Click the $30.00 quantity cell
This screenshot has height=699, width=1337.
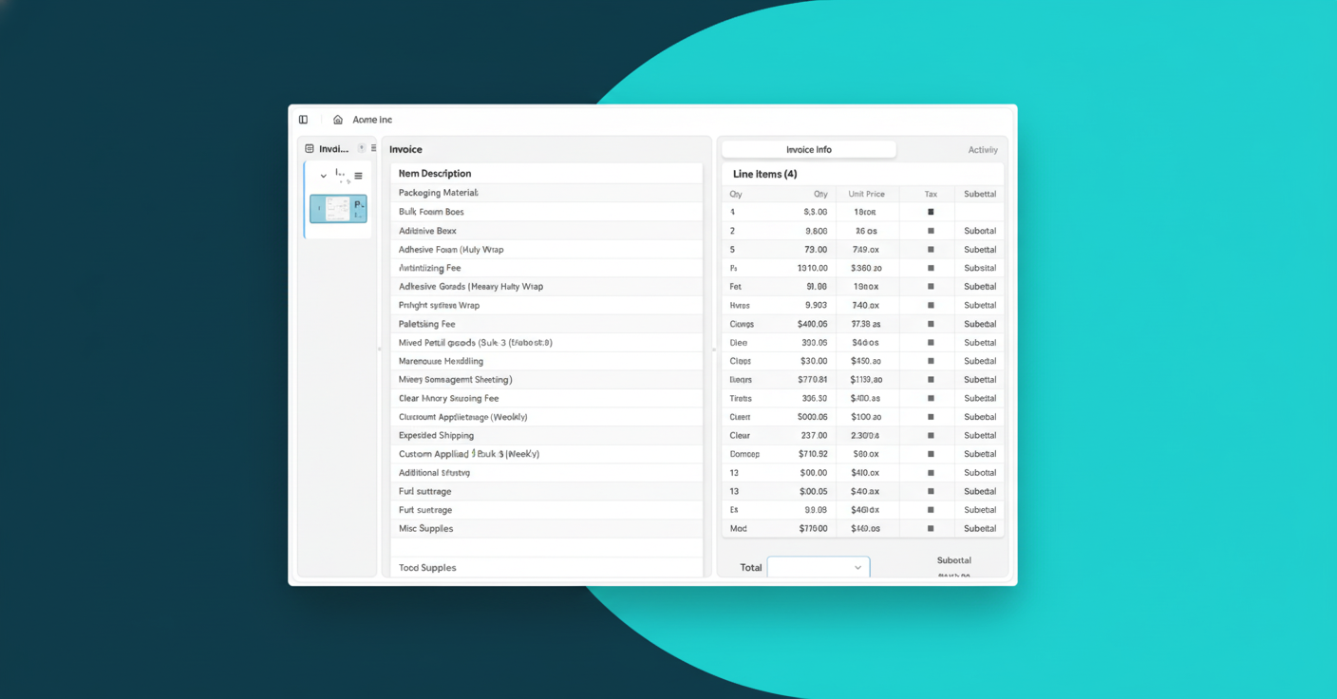coord(814,361)
